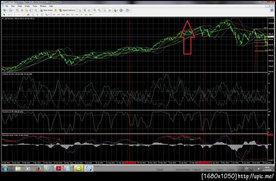Switch to M5 timeframe
The height and width of the screenshot is (181, 276).
click(58, 15)
